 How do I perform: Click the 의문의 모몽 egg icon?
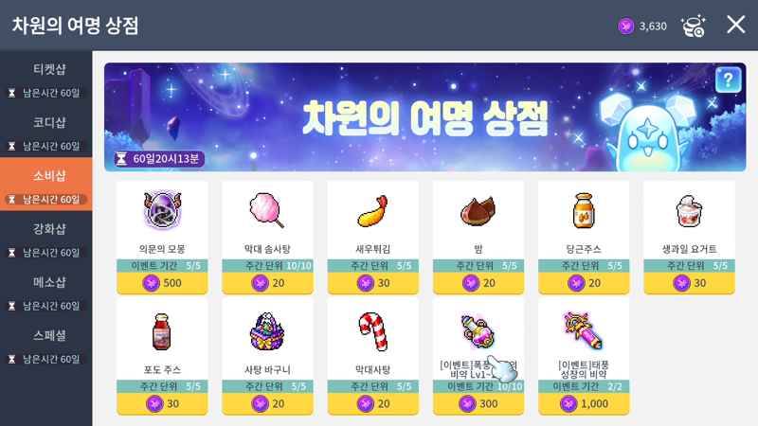tap(162, 210)
